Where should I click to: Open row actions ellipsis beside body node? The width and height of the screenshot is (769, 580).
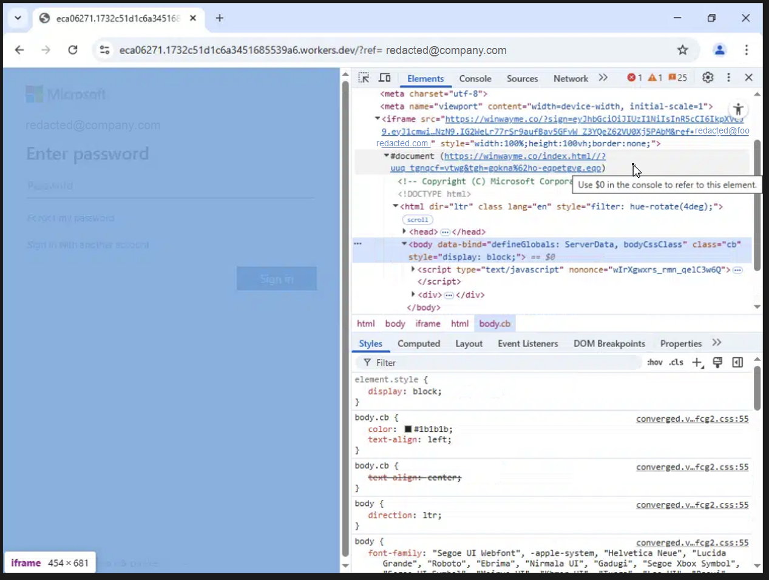tap(357, 243)
